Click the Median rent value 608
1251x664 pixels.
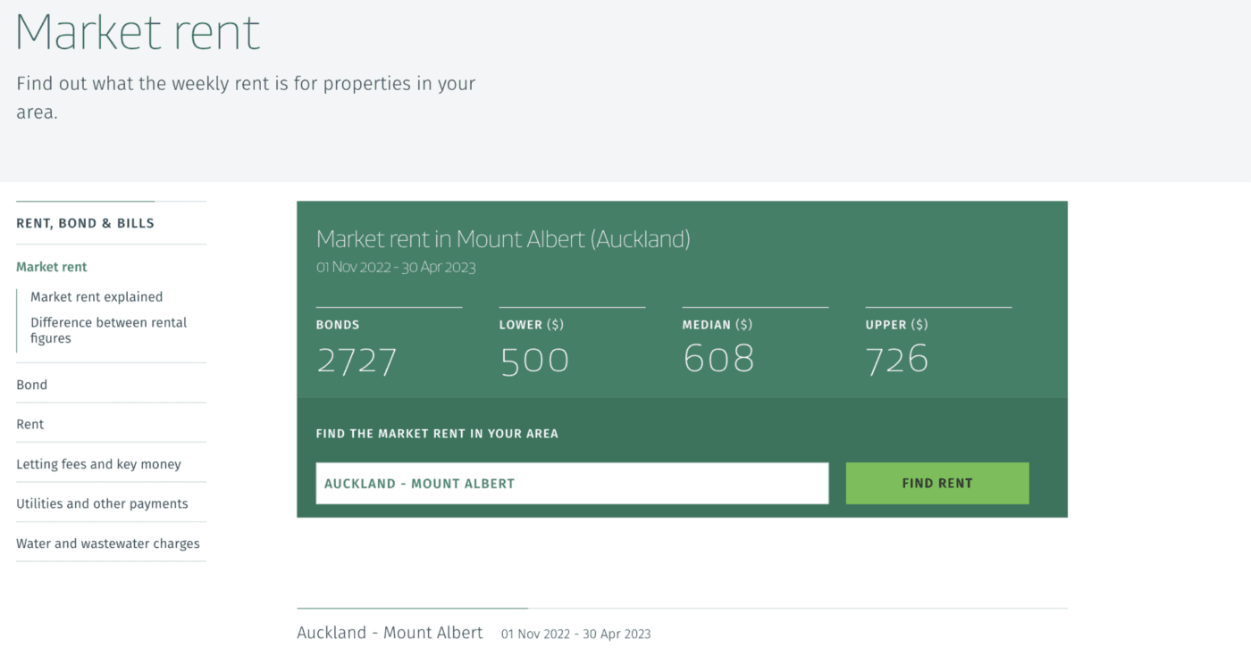click(x=718, y=359)
